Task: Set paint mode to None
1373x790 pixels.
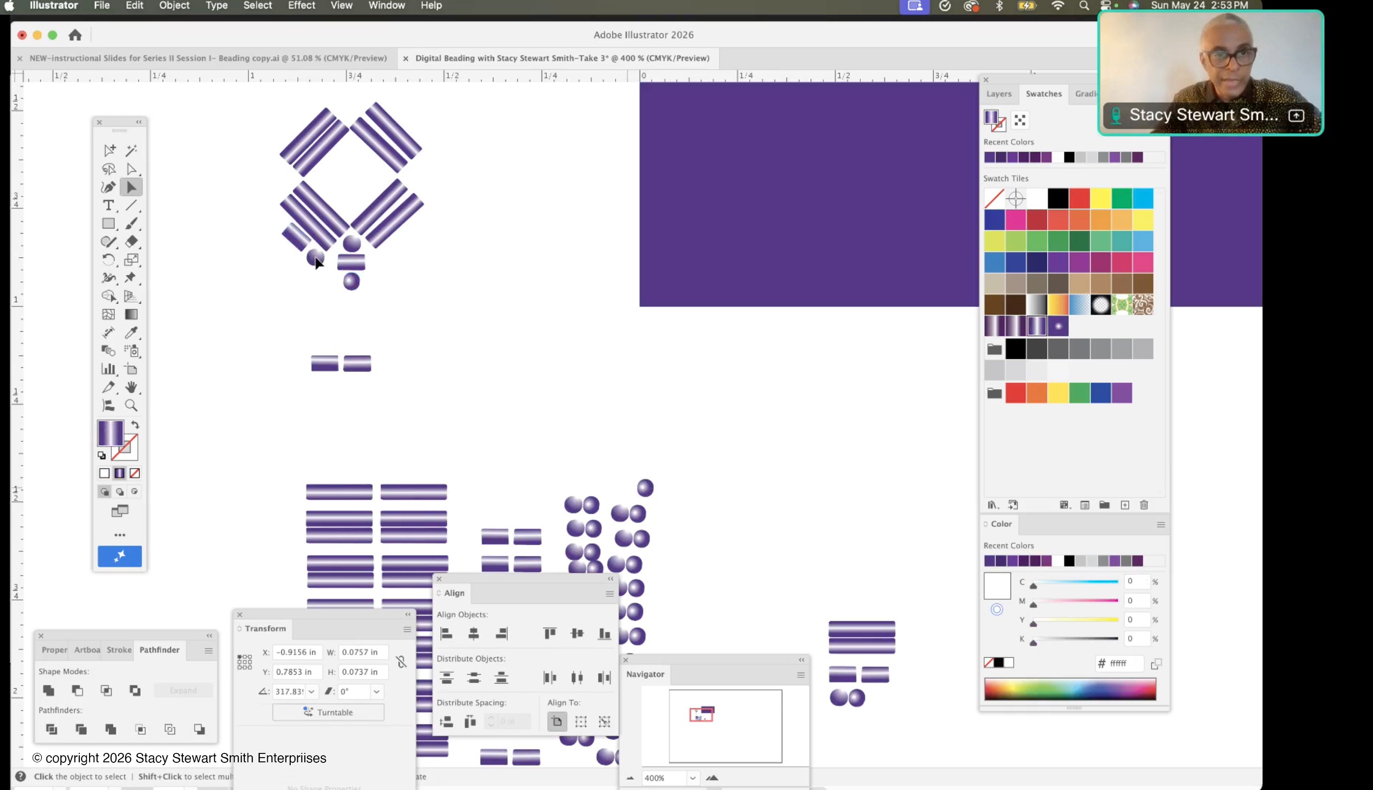Action: 135,473
